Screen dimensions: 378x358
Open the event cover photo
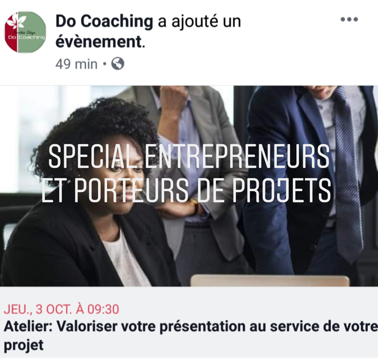189,186
